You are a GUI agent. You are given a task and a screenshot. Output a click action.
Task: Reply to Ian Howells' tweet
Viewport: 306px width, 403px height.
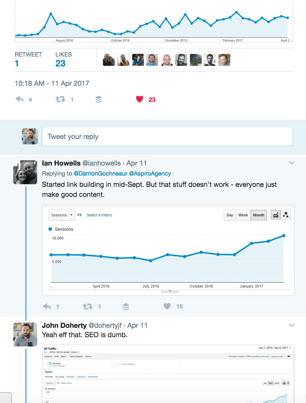[x=47, y=306]
